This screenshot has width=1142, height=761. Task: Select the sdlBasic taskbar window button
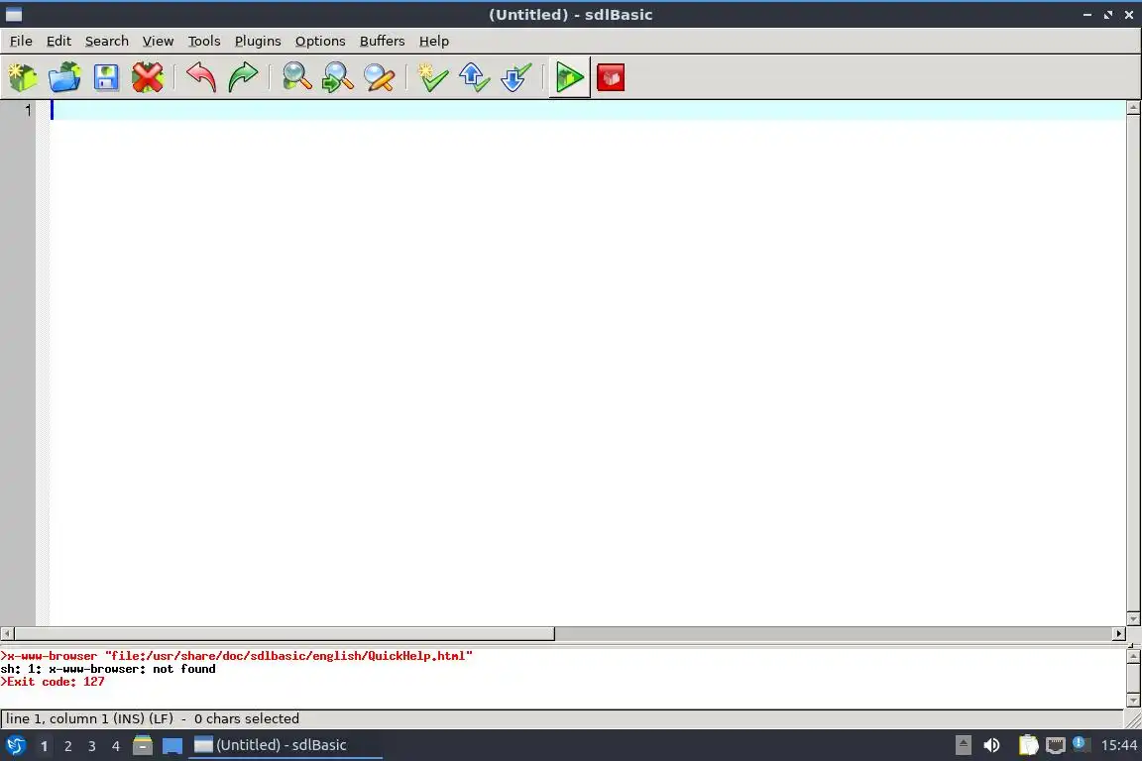click(x=285, y=745)
